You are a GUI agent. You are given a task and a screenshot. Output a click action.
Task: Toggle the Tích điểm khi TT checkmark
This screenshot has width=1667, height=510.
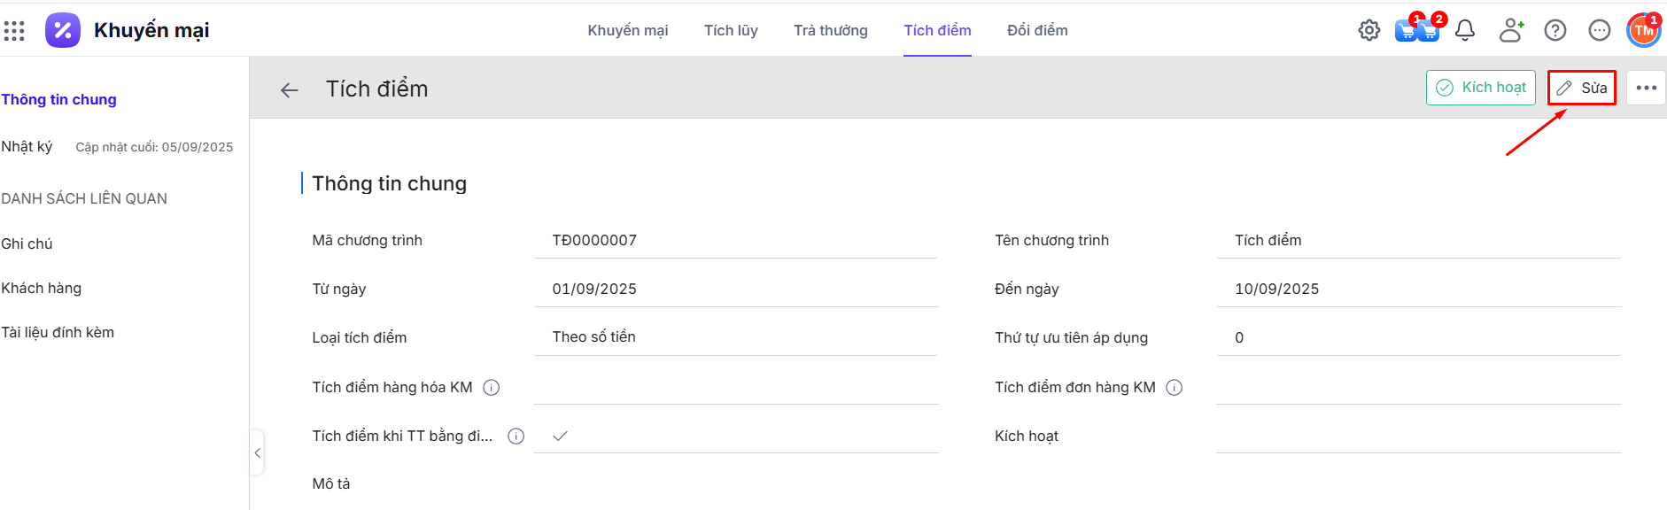[560, 436]
